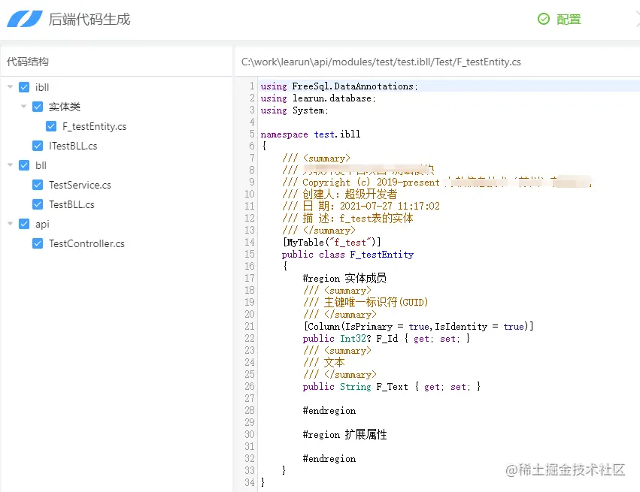Select the ibll folder label
Screen dimensions: 640x492
[42, 87]
